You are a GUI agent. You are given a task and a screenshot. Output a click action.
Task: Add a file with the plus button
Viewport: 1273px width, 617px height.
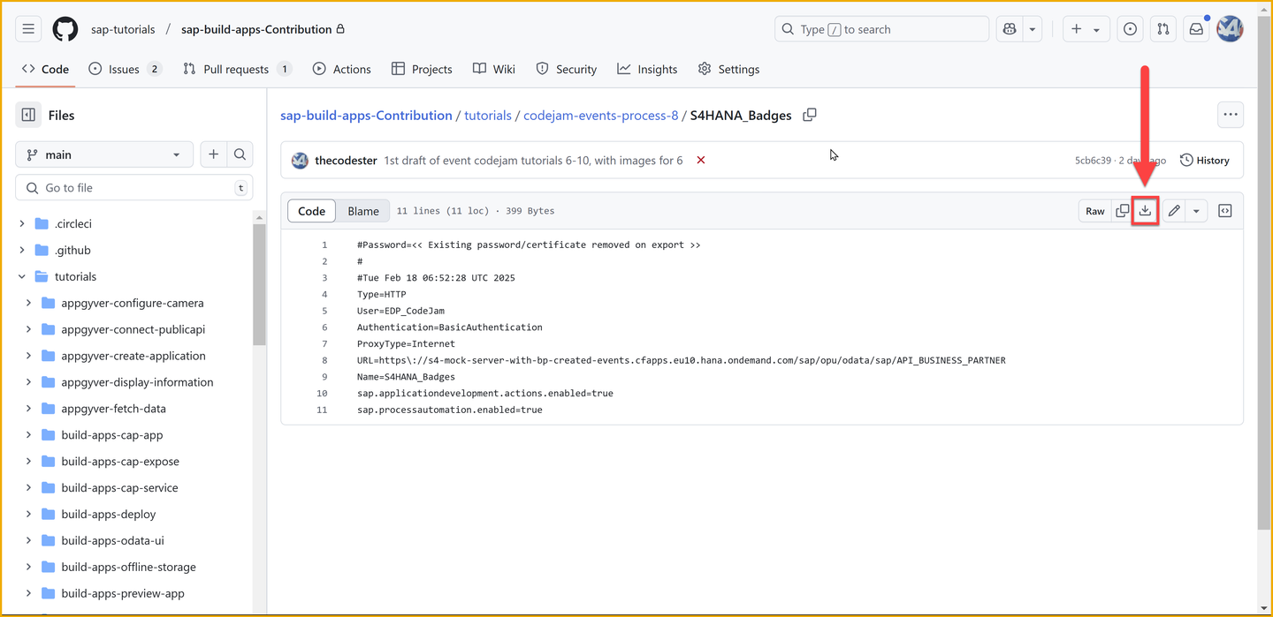(x=213, y=154)
